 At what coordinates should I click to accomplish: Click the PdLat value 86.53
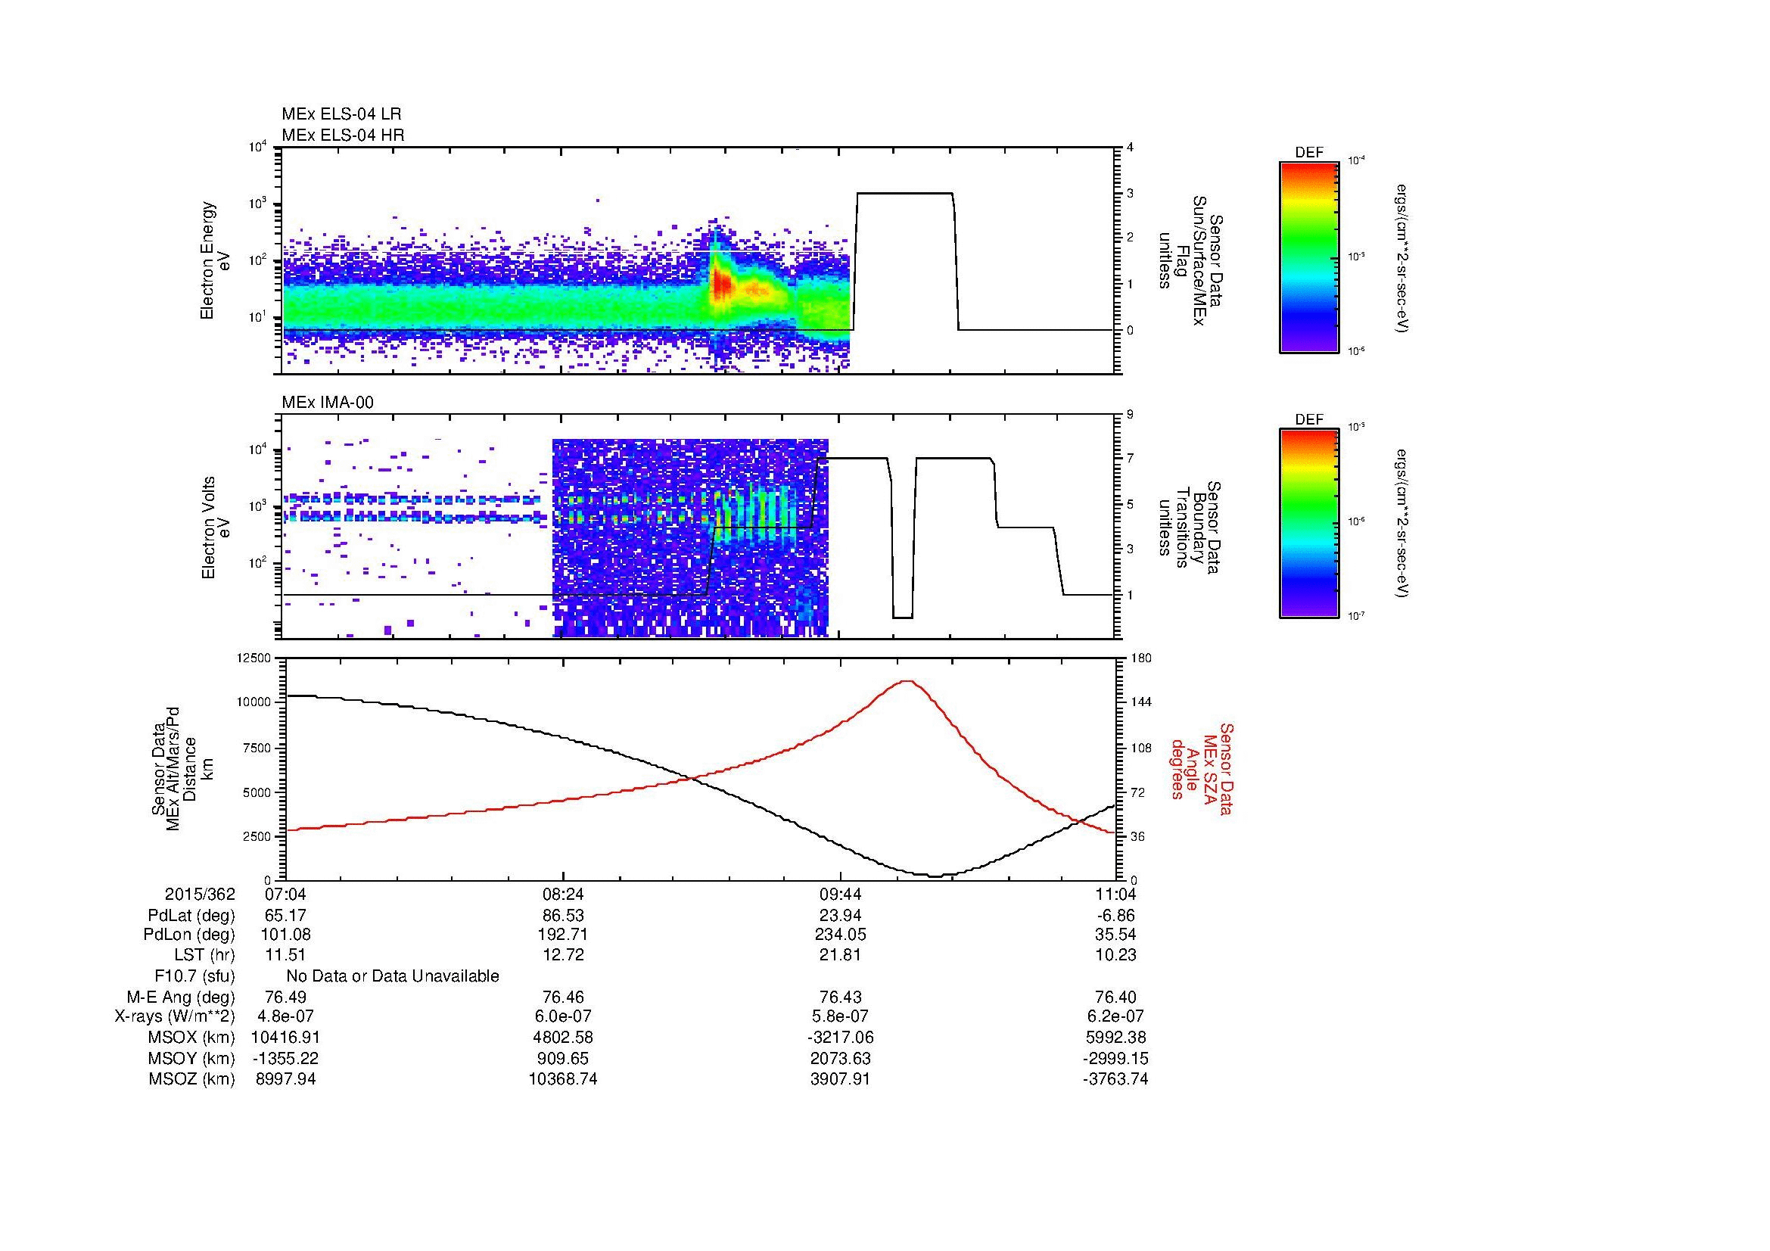coord(564,916)
